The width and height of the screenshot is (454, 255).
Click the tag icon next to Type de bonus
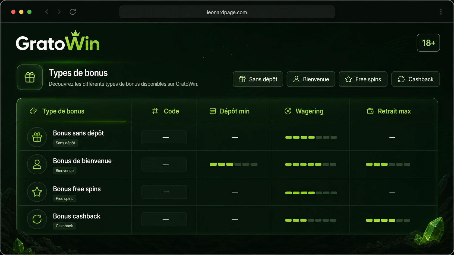(x=33, y=111)
